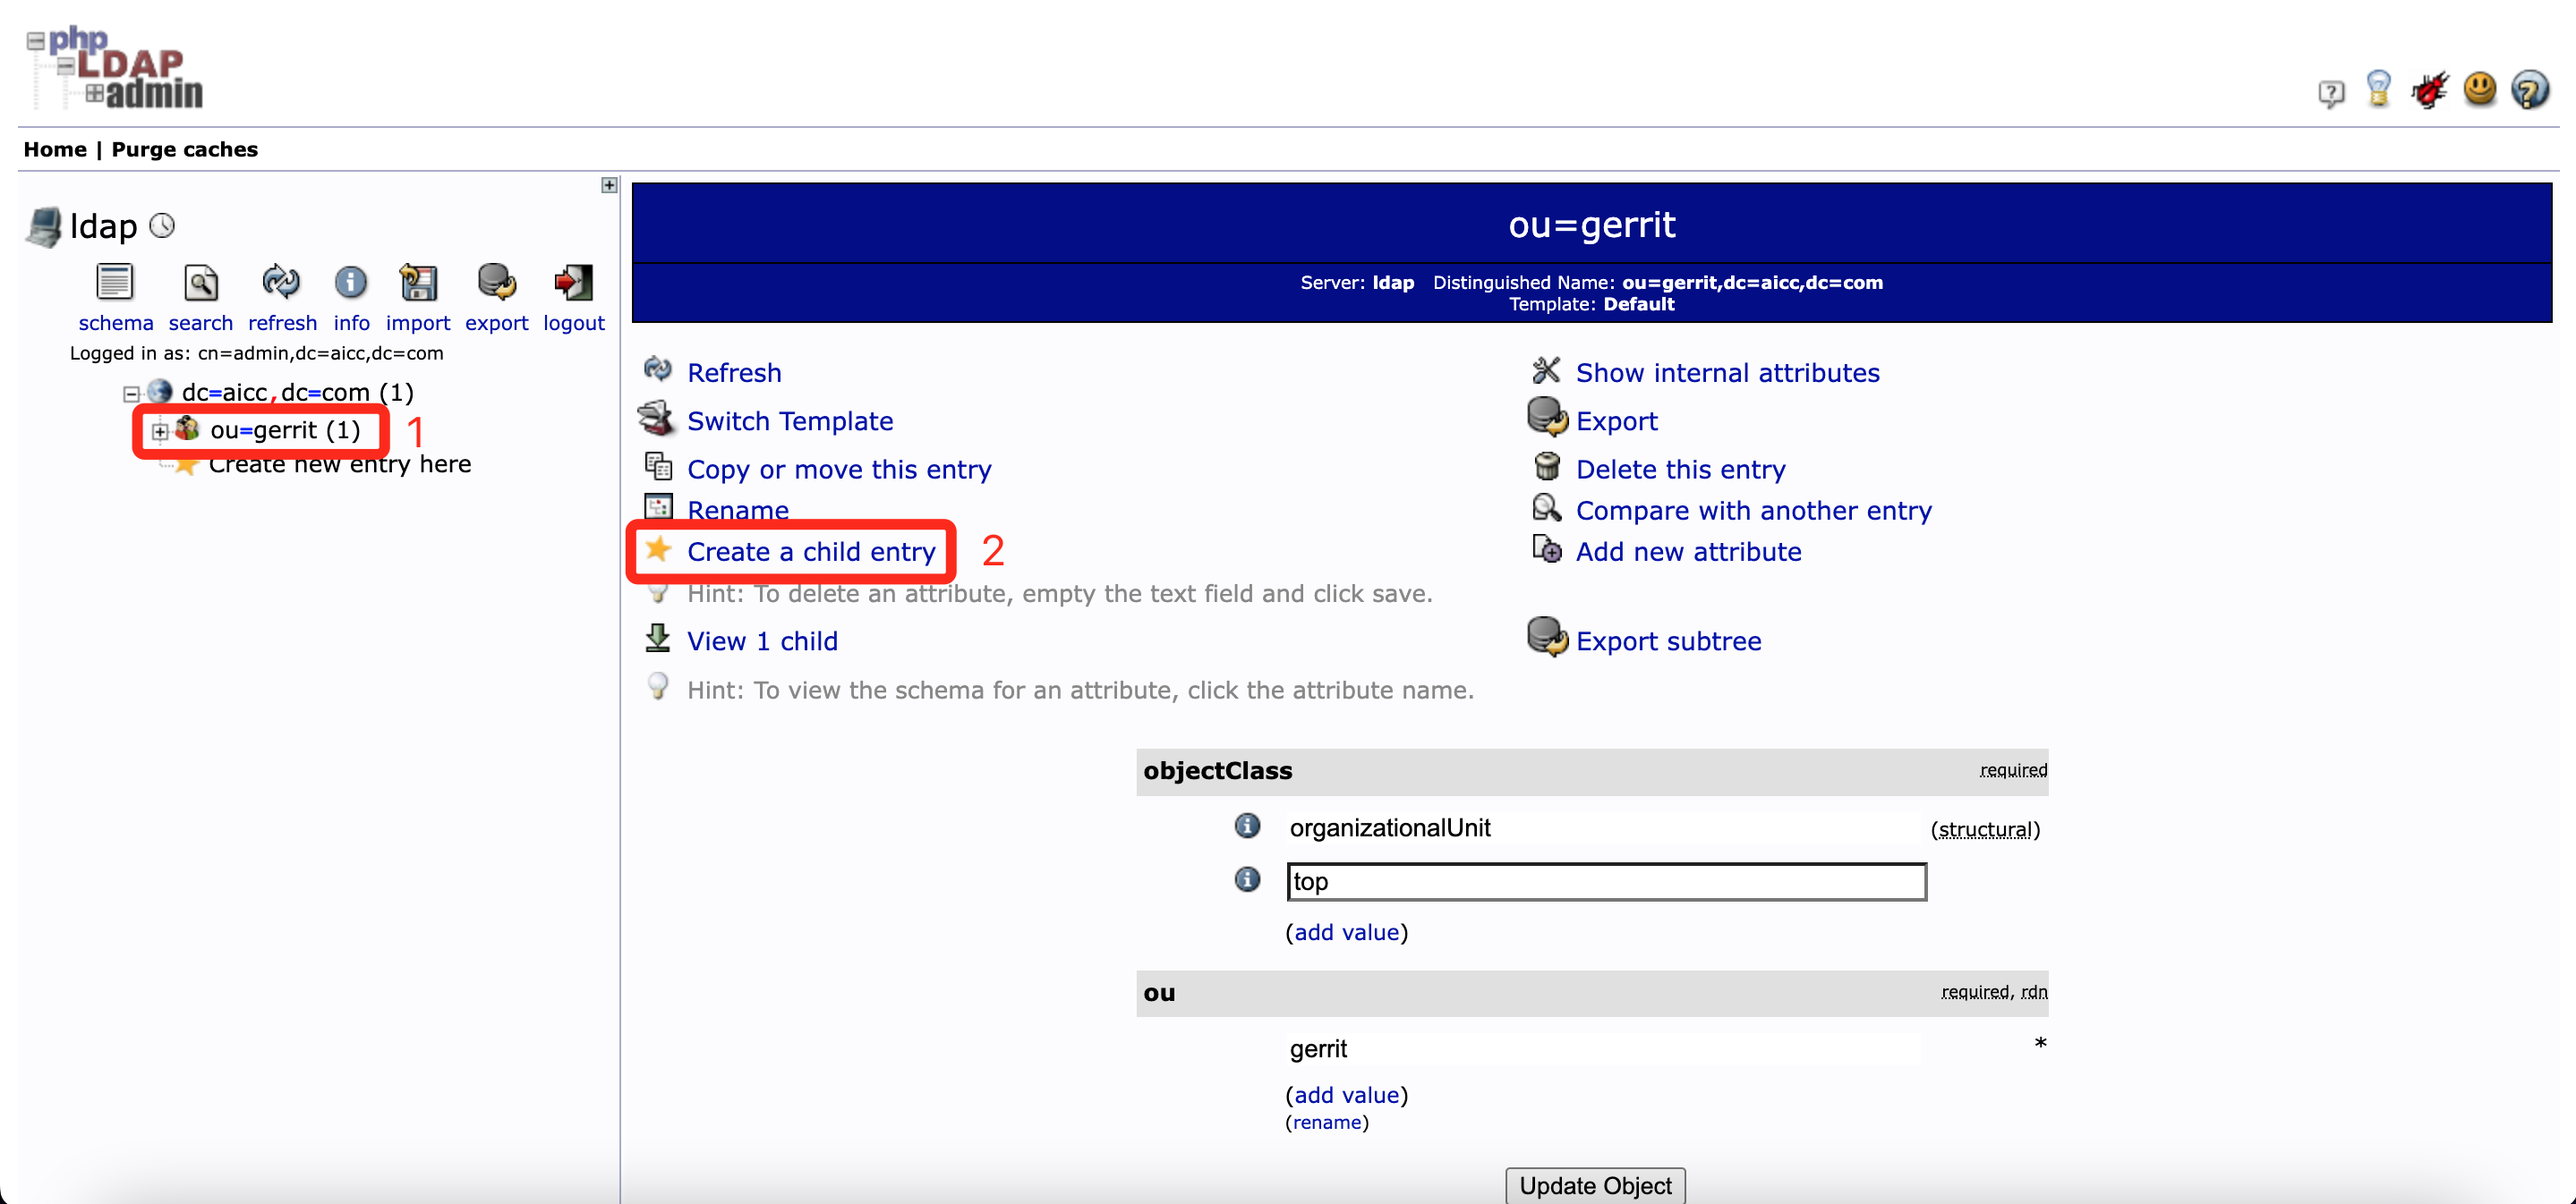Click the export icon in sidebar
2576x1204 pixels.
(x=496, y=283)
